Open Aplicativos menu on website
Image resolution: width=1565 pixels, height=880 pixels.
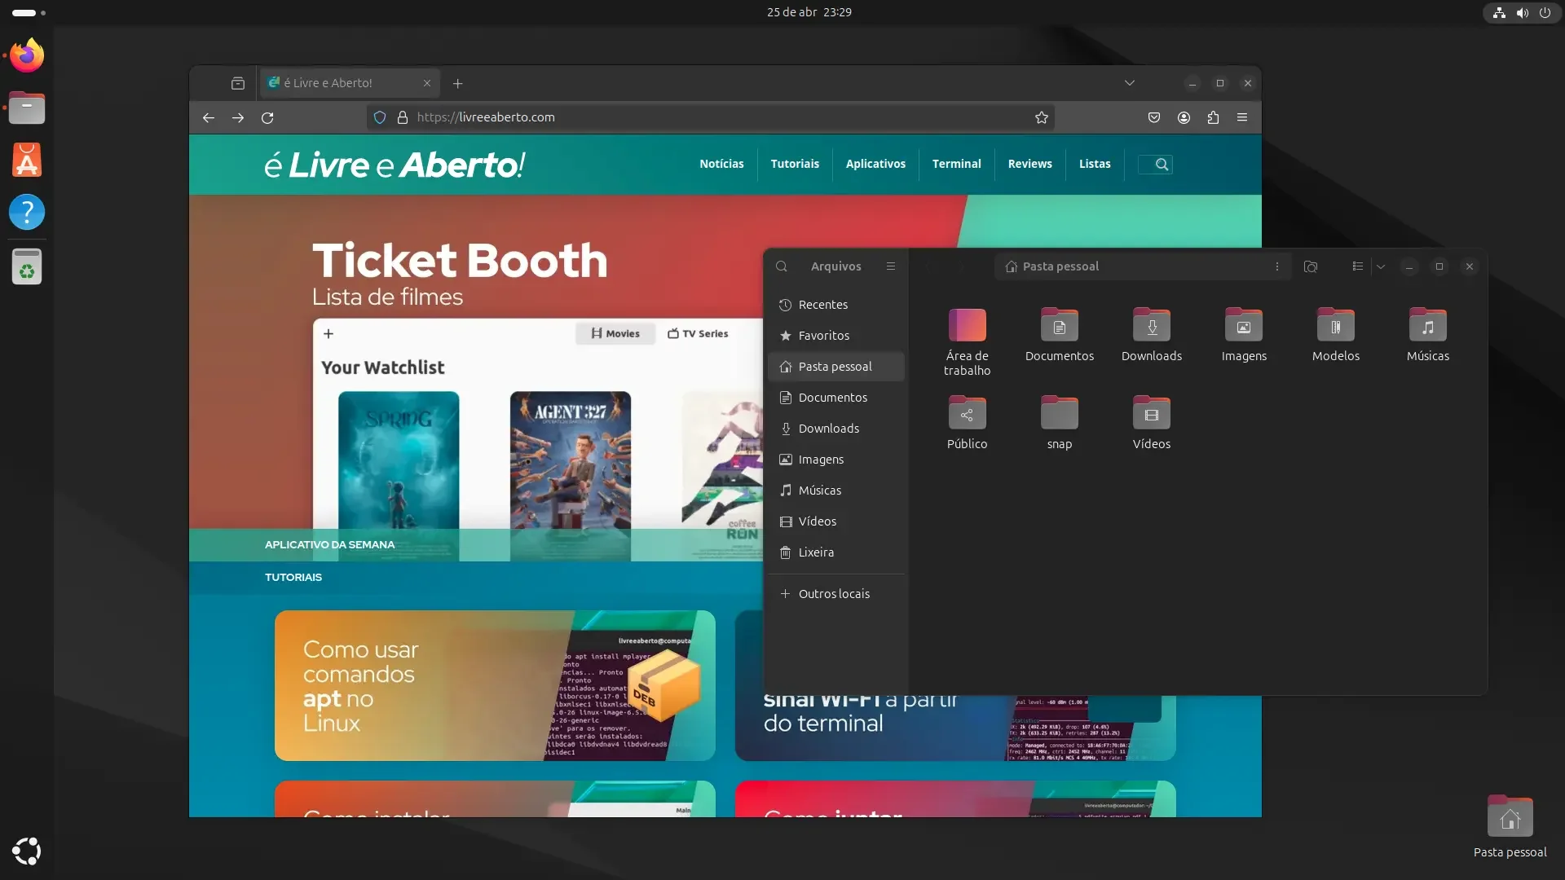(875, 164)
